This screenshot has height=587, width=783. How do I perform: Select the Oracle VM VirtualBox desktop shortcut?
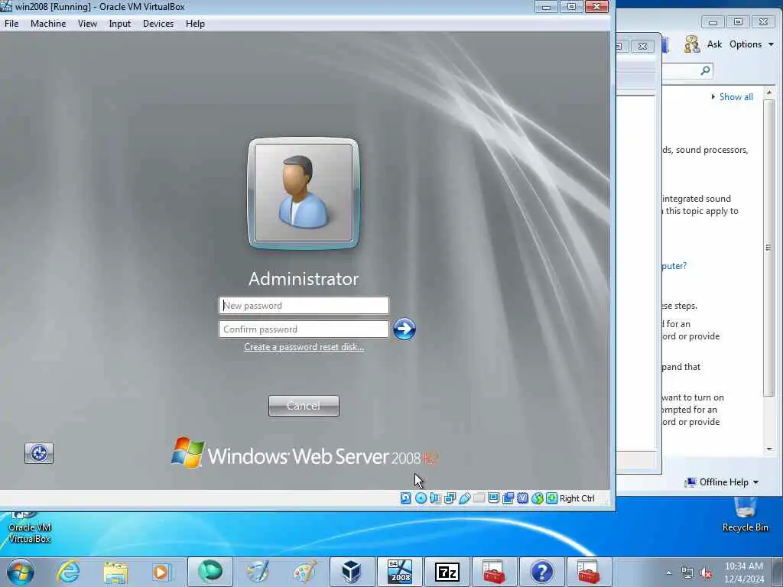(30, 527)
